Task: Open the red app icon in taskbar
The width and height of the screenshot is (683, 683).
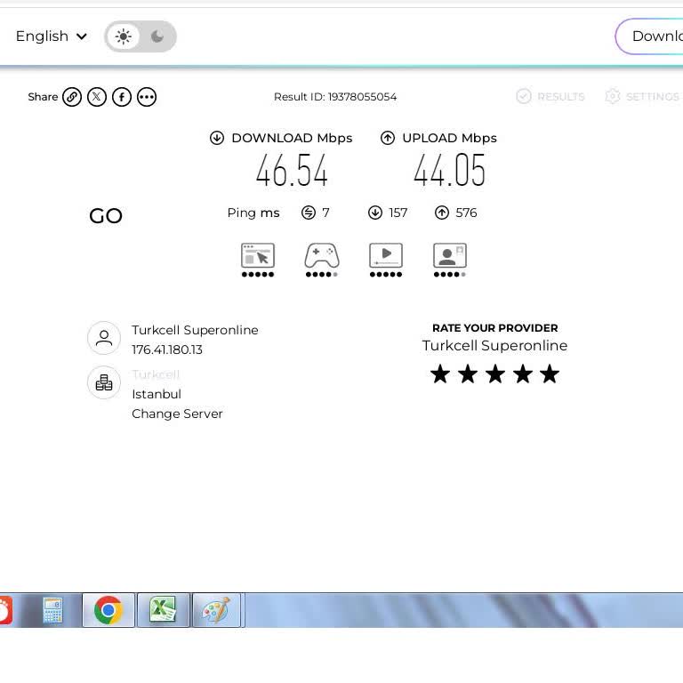Action: pyautogui.click(x=5, y=610)
